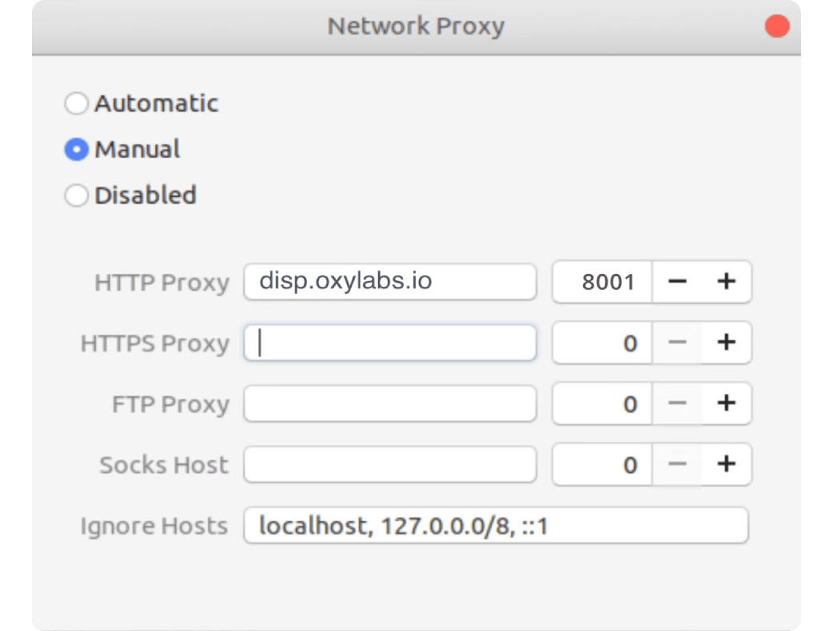
Task: Decrement the FTP Proxy port number
Action: tap(677, 403)
